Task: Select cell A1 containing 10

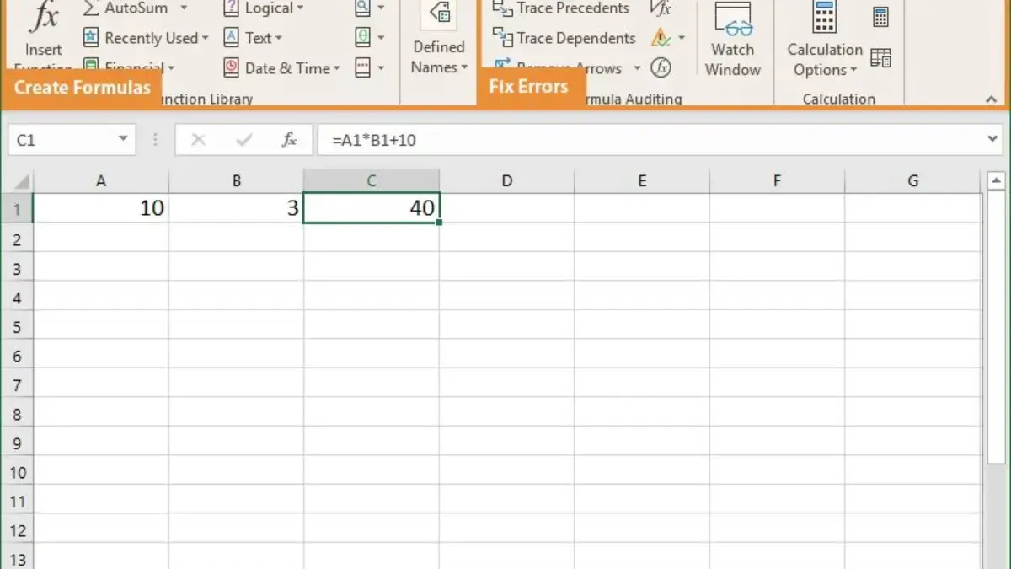Action: tap(101, 208)
